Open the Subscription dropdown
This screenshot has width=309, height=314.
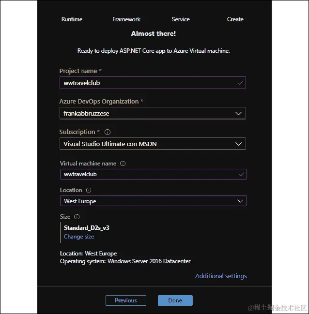(153, 144)
